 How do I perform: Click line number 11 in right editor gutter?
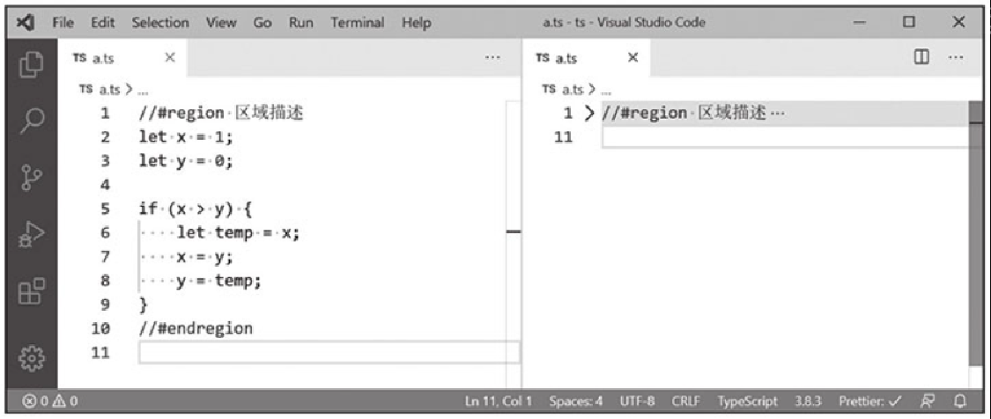(x=563, y=137)
